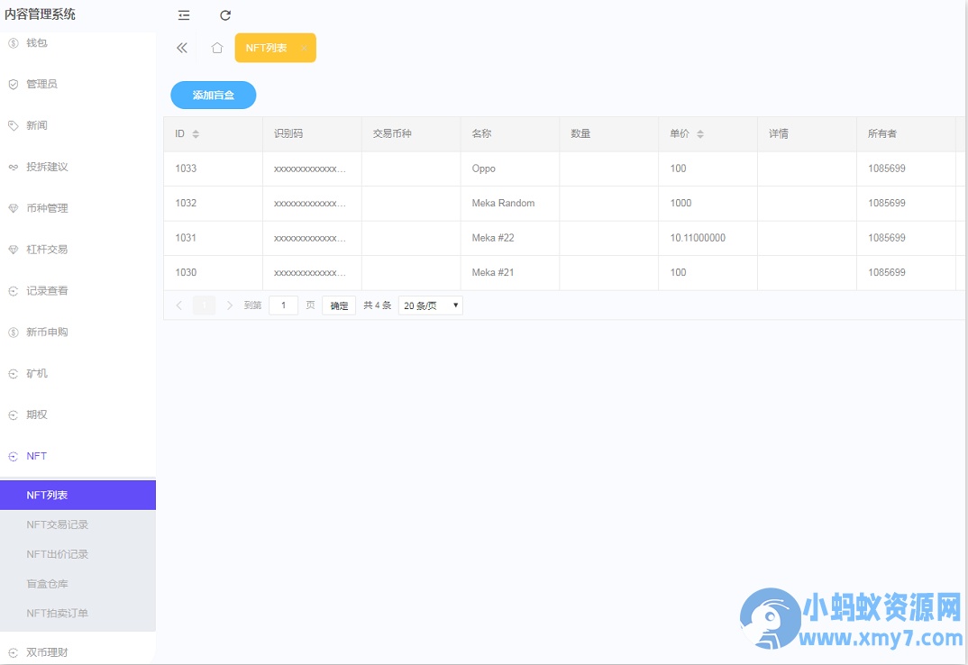Open the 新闻 sidebar menu
The height and width of the screenshot is (665, 968).
(78, 125)
